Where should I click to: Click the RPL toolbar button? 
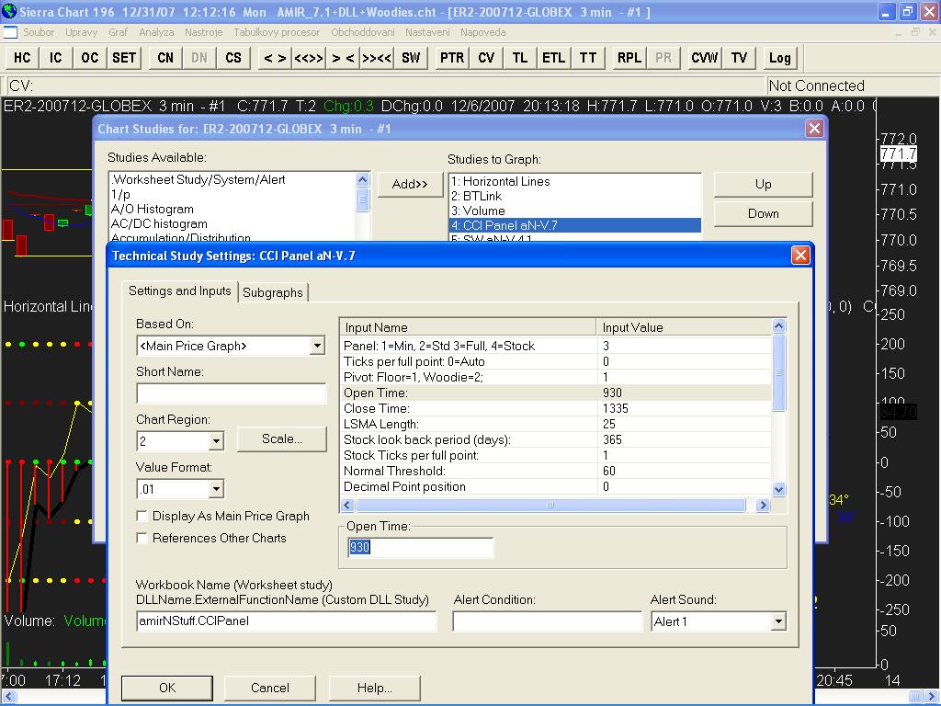(629, 57)
